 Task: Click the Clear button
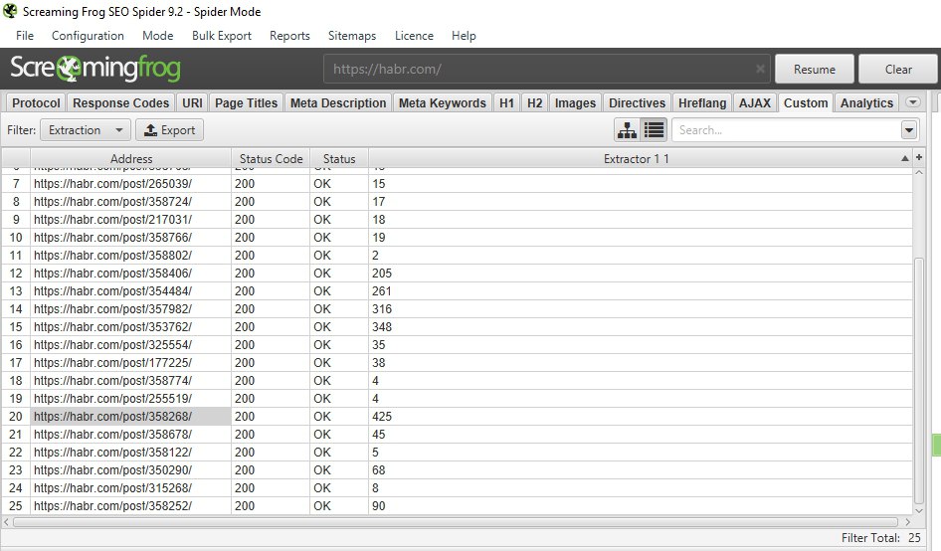(898, 69)
